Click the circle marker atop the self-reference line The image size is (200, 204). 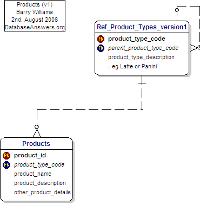point(177,10)
